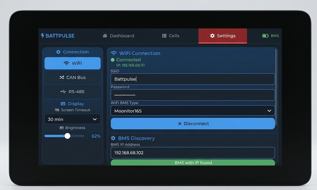Switch connection type to CAN Bus
Screen dimensions: 317x190
pyautogui.click(x=73, y=77)
